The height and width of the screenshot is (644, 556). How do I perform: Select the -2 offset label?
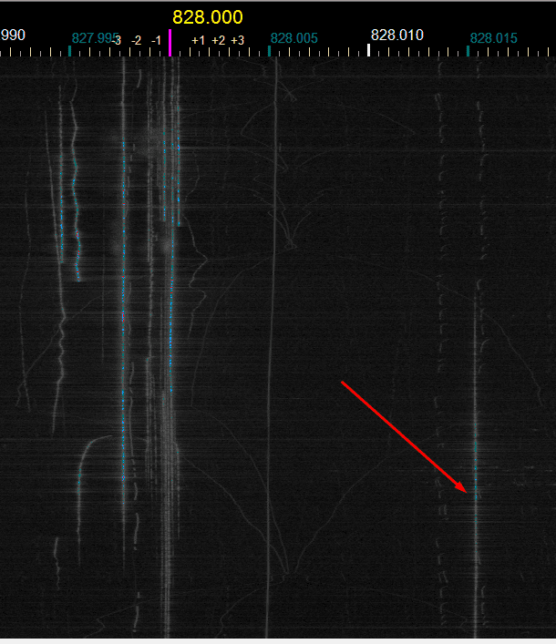tap(137, 40)
